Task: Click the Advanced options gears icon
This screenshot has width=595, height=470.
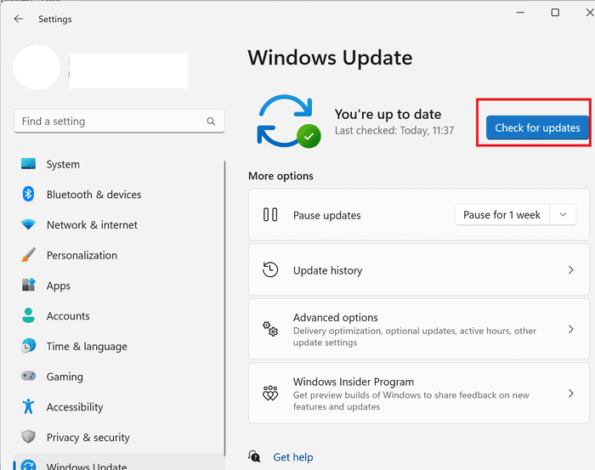Action: click(270, 329)
